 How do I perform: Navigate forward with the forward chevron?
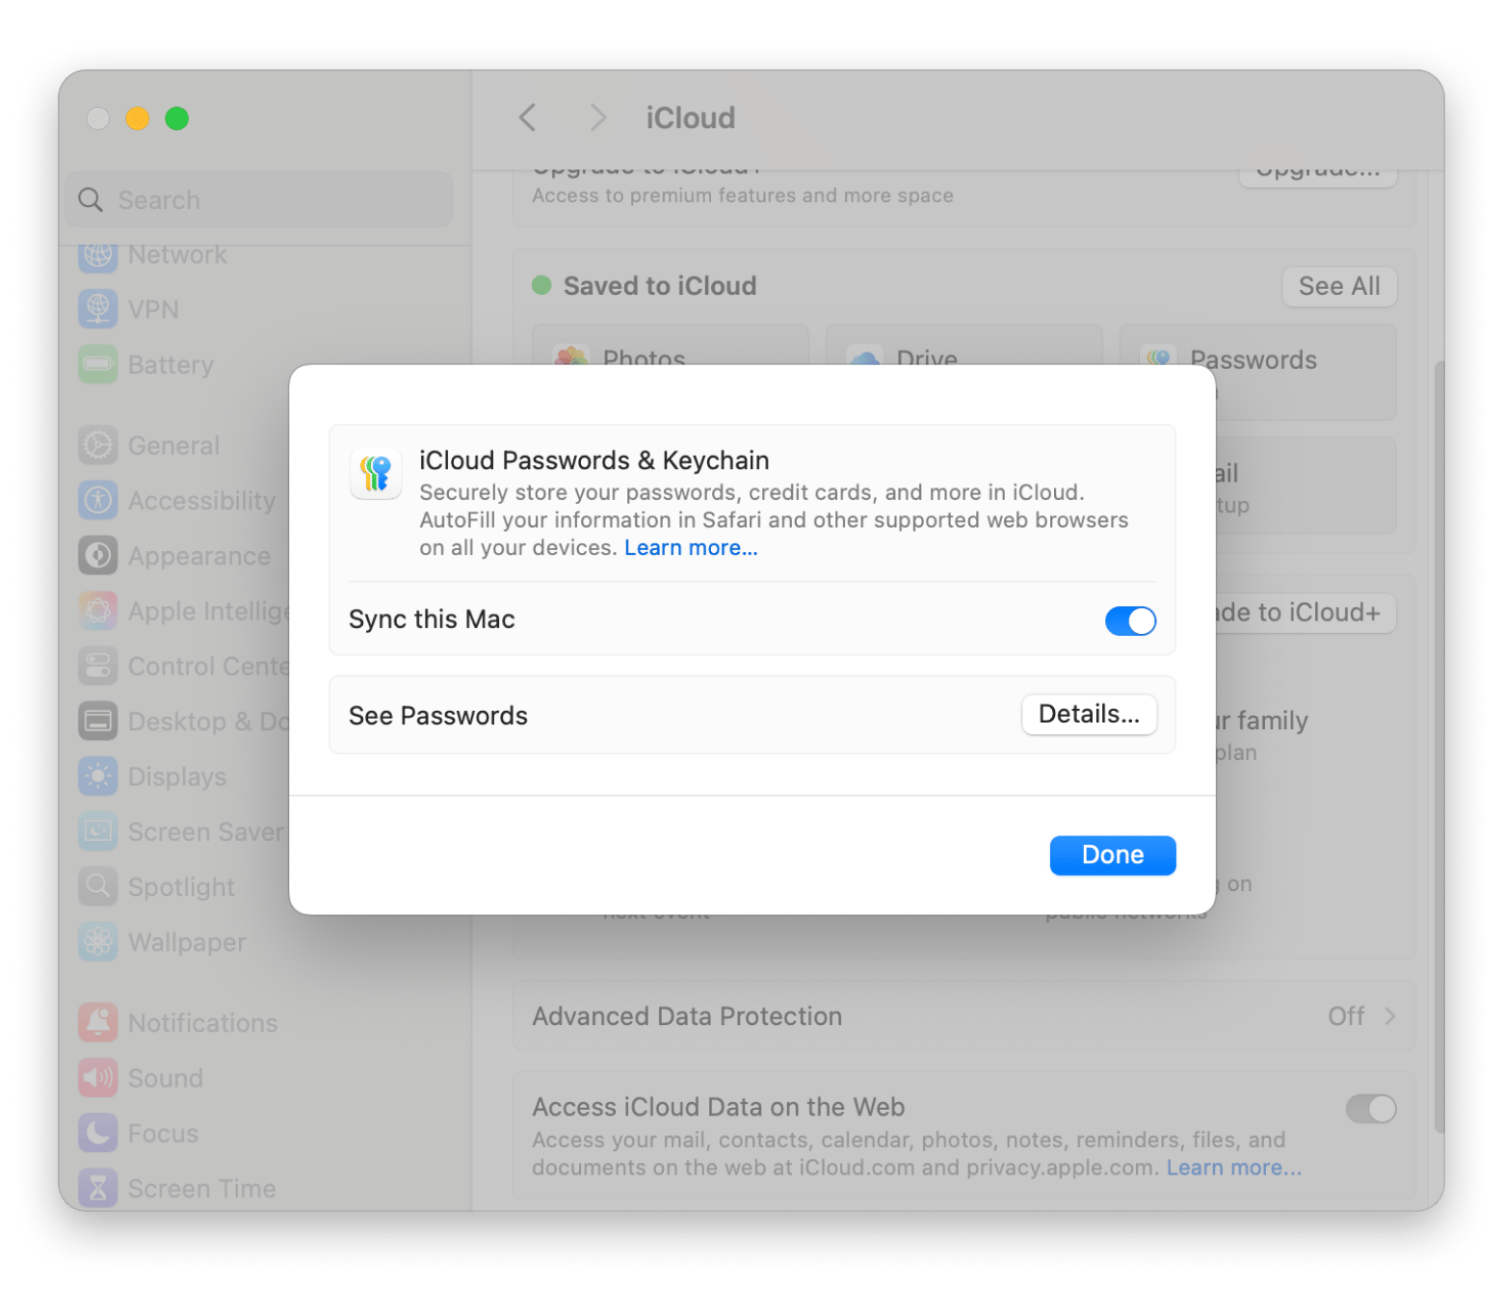point(598,118)
